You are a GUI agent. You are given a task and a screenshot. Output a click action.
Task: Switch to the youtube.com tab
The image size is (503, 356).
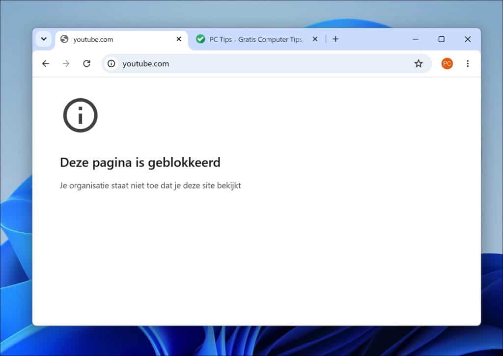tap(121, 39)
